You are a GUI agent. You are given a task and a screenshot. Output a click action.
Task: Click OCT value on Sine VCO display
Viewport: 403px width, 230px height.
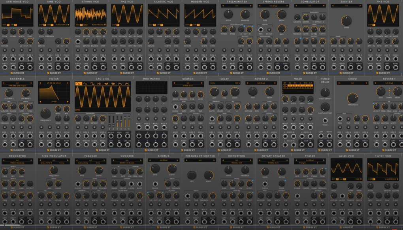(45, 25)
